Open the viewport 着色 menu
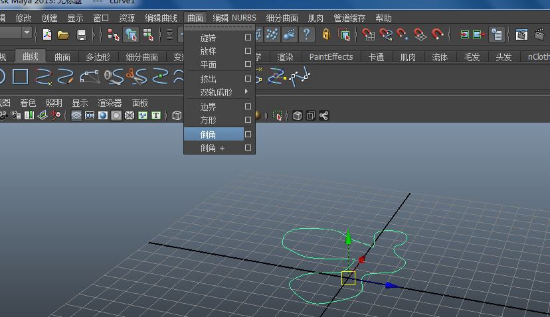The width and height of the screenshot is (550, 317). click(28, 103)
